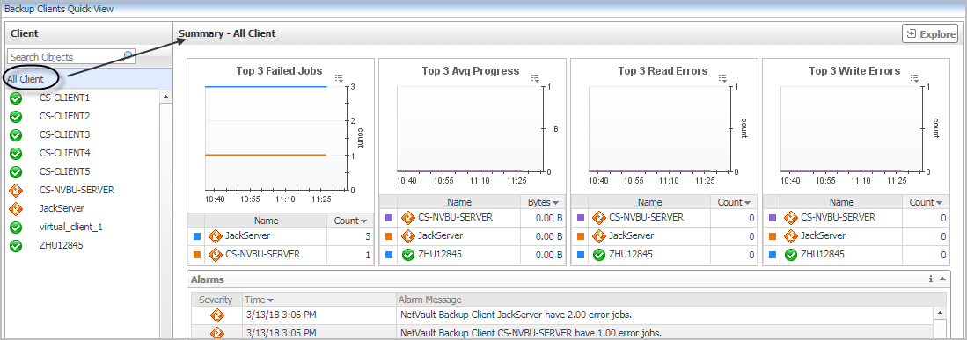967x340 pixels.
Task: Click the blue swatch next to JackServer in Failed Jobs
Action: [x=197, y=236]
